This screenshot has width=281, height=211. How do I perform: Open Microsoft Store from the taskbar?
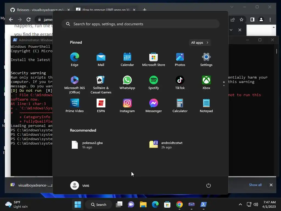167,204
